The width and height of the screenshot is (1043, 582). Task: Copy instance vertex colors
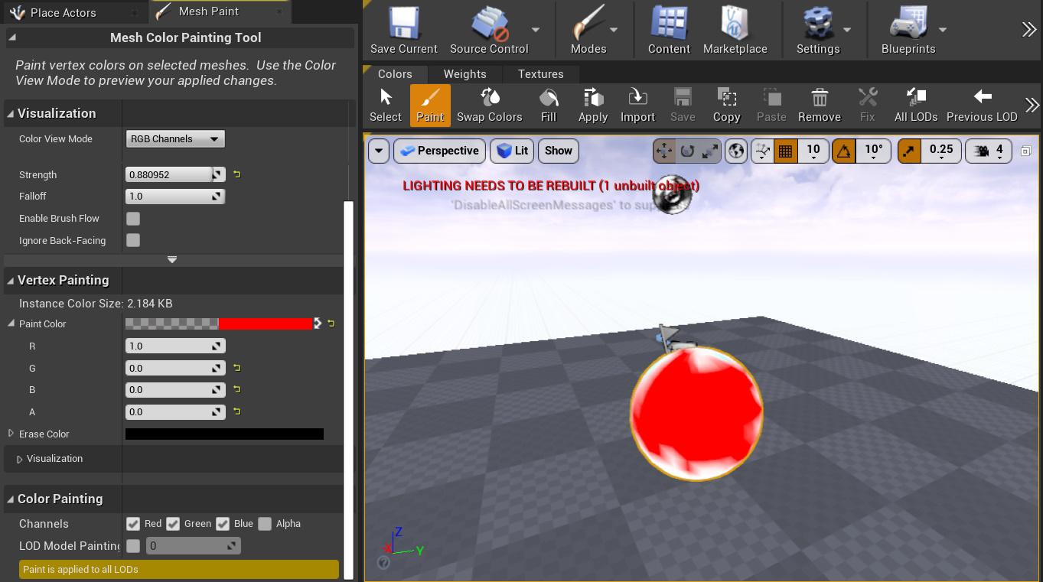click(726, 106)
